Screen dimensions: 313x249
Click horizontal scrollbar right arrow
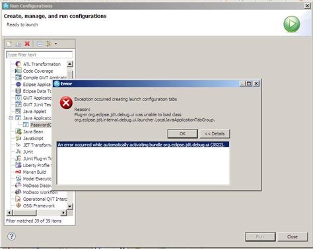(x=63, y=213)
